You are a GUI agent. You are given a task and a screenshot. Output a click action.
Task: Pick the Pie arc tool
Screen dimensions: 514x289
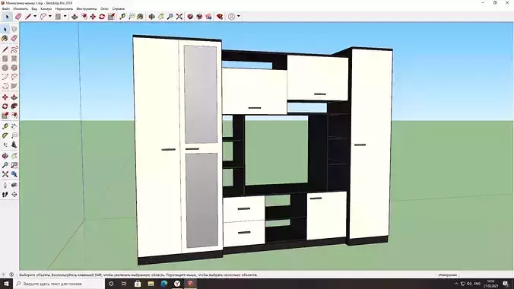click(x=14, y=86)
